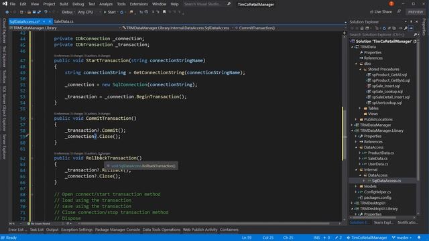Open the Output tab
Viewport: 429px width, 241px height.
(52, 230)
